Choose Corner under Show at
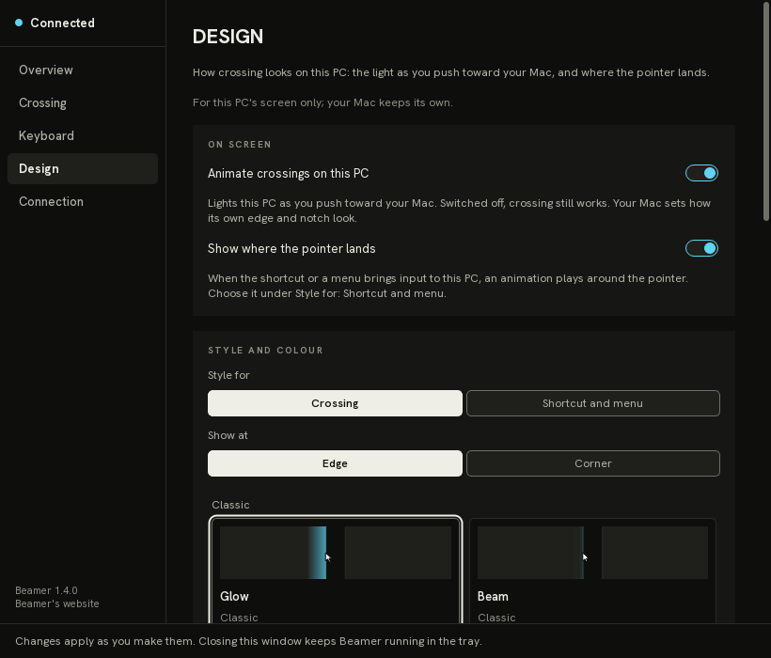771x658 pixels. click(x=593, y=463)
